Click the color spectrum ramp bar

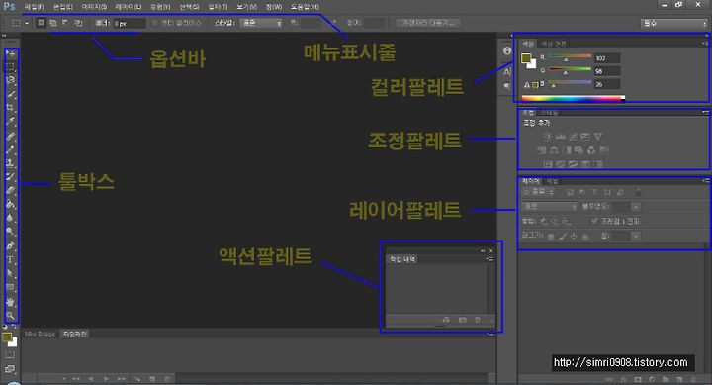click(574, 98)
